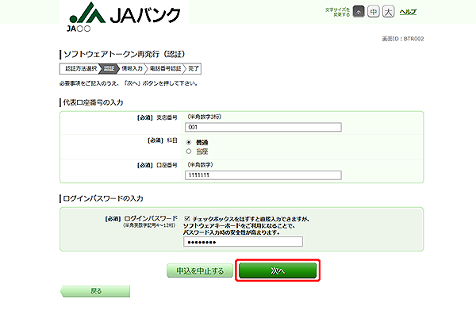Uncheck the software keyboard checkbox

pos(187,218)
